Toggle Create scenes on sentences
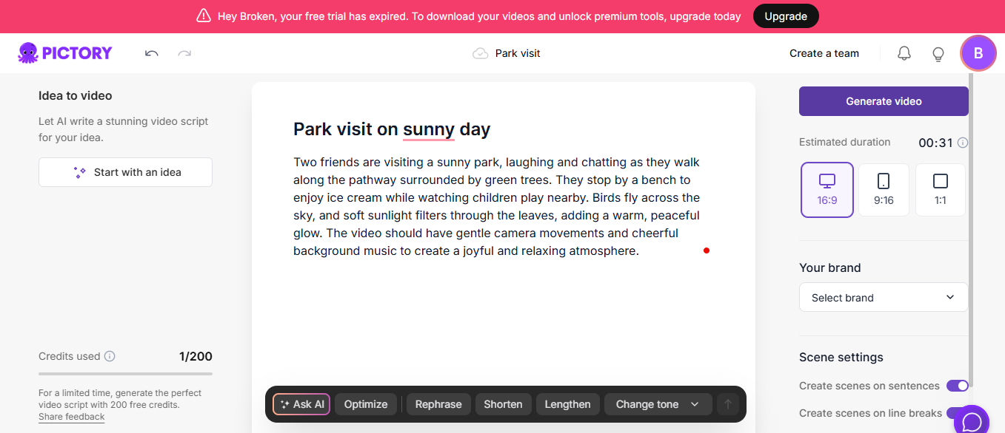Image resolution: width=1005 pixels, height=433 pixels. 957,386
